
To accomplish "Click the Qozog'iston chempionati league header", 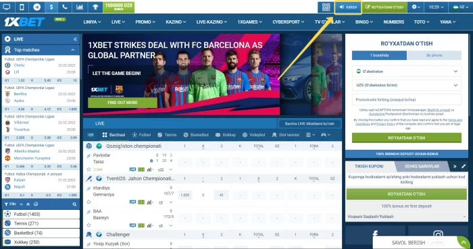I will (134, 146).
